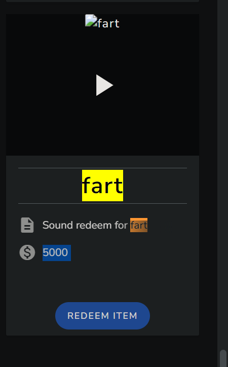Click the document description icon

[27, 225]
